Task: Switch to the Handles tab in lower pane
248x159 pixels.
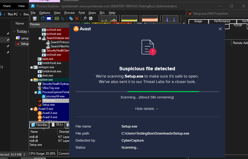Action: [x=39, y=125]
